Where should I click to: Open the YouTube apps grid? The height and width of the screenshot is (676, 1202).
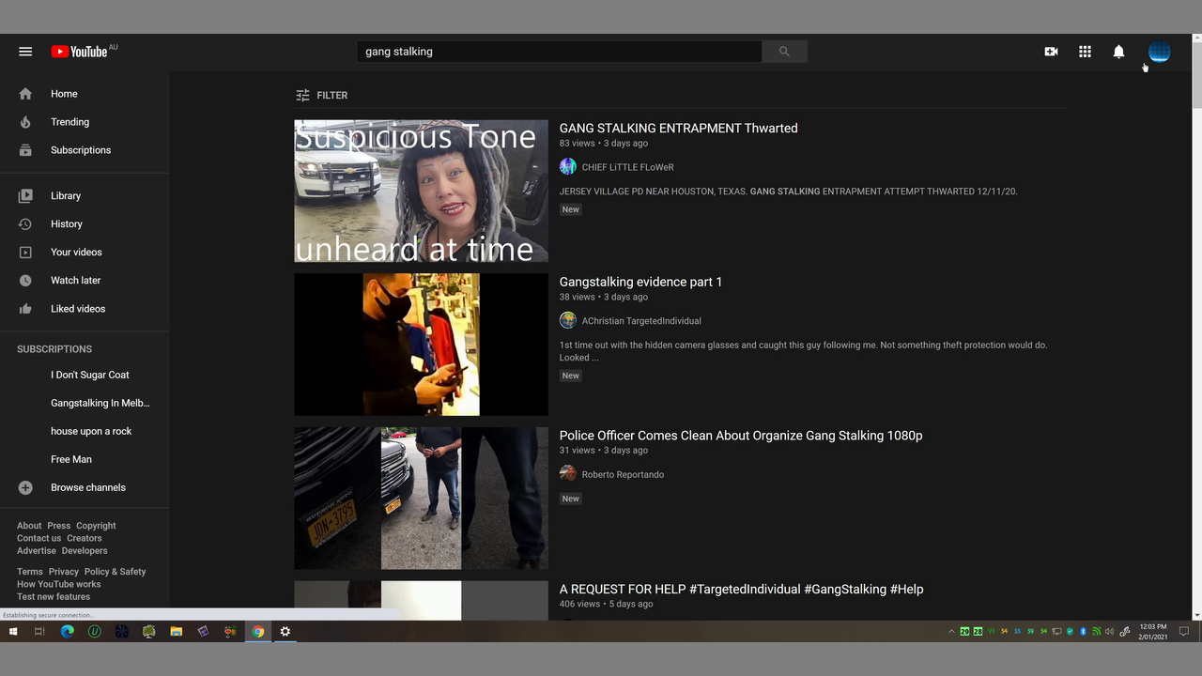tap(1085, 52)
